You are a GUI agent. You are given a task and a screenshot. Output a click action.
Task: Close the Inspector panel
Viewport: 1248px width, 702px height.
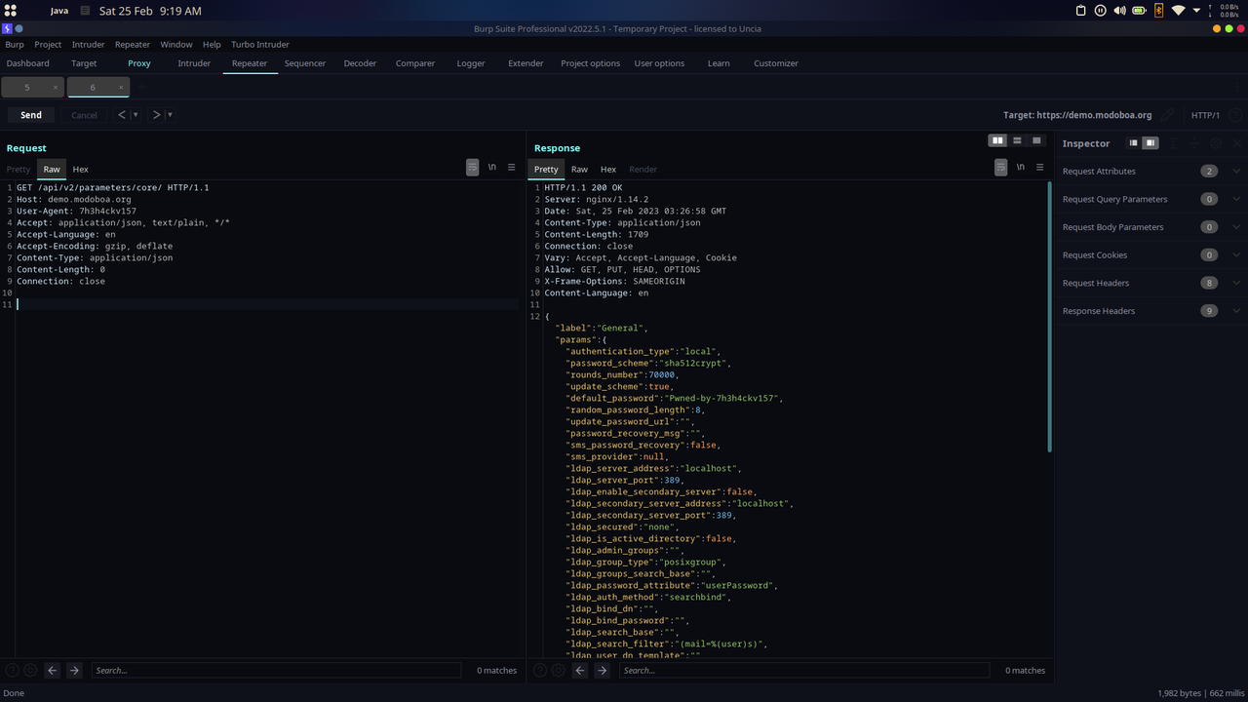1237,143
